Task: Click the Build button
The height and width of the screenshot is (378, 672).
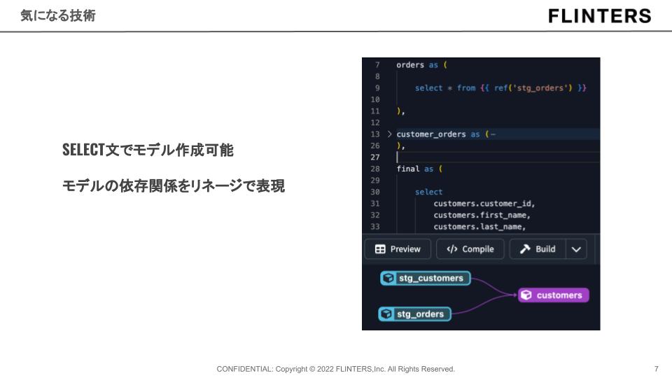Action: [538, 249]
